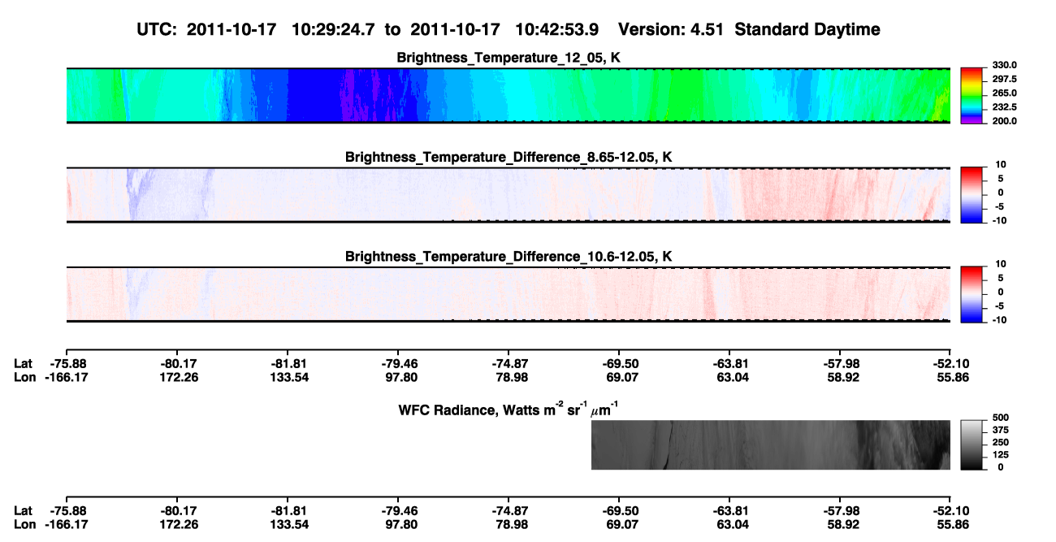Click the end time "10:42:53.9" in the title
Screen dimensions: 1056x542
pyautogui.click(x=557, y=30)
